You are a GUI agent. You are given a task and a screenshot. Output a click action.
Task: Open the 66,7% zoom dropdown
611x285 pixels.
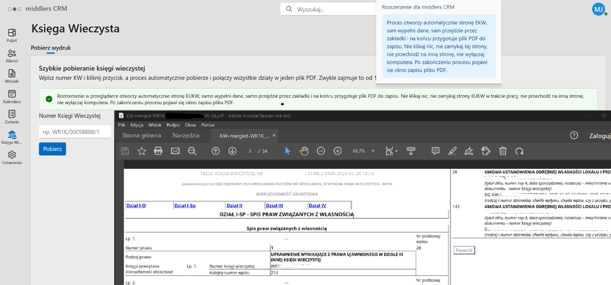click(x=364, y=151)
